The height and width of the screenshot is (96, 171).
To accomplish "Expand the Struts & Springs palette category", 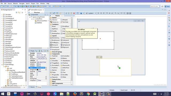I will pos(57,52).
